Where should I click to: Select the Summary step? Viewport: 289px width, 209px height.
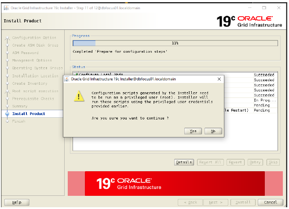(x=20, y=106)
